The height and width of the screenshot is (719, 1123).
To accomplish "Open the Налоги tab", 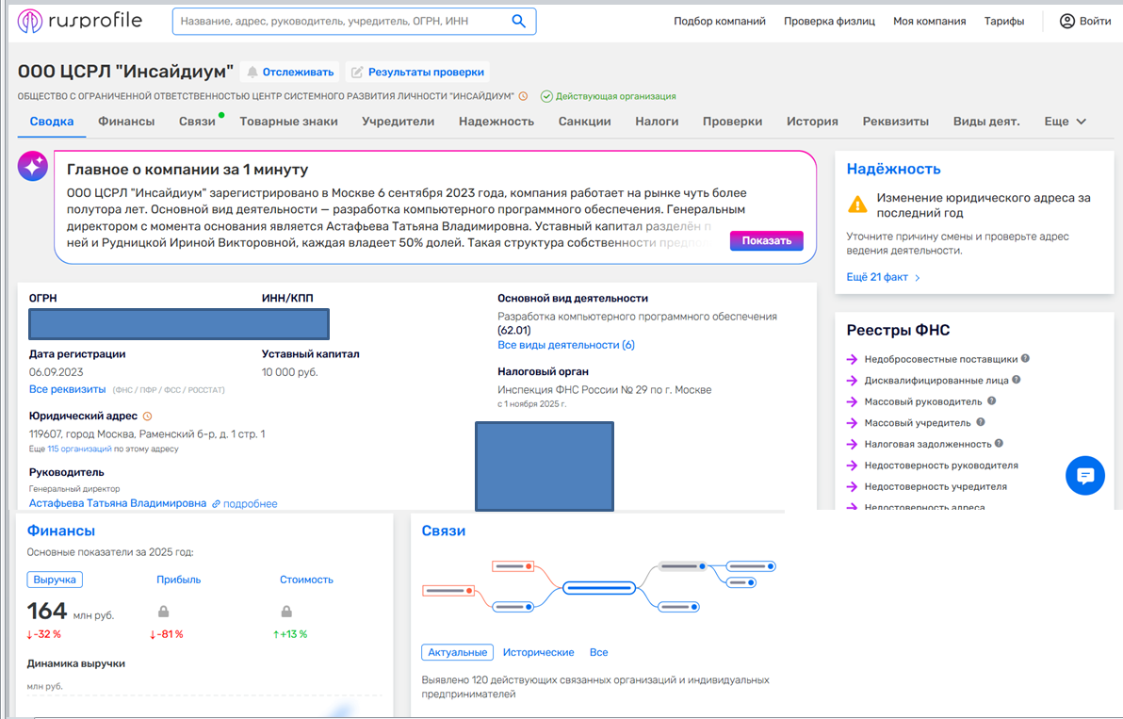I will pos(657,122).
